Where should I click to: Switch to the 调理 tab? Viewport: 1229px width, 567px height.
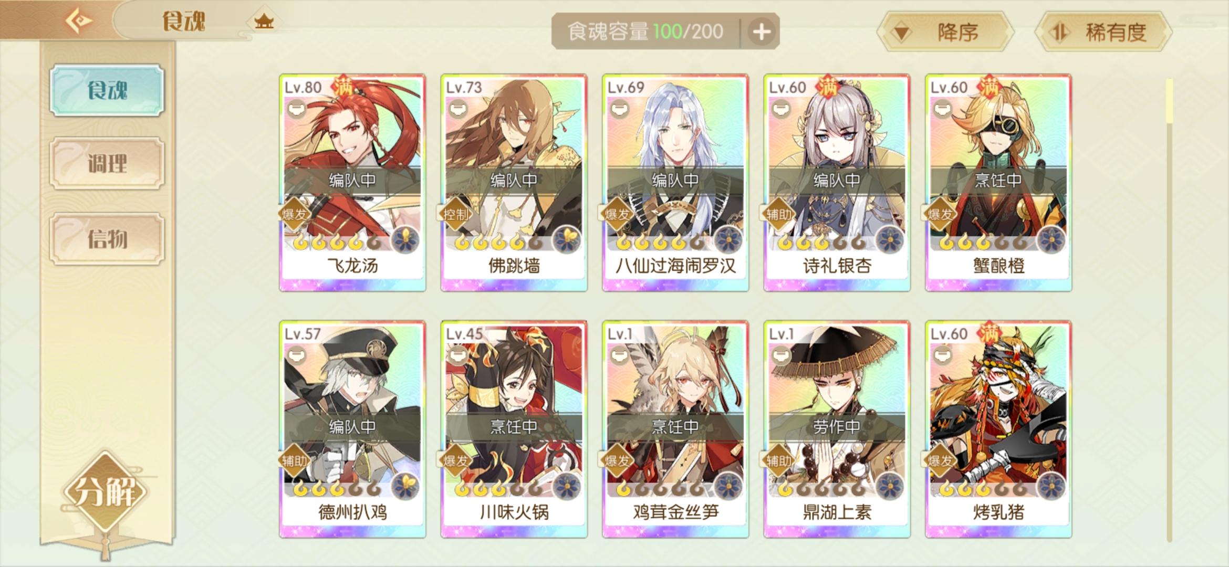[x=107, y=163]
